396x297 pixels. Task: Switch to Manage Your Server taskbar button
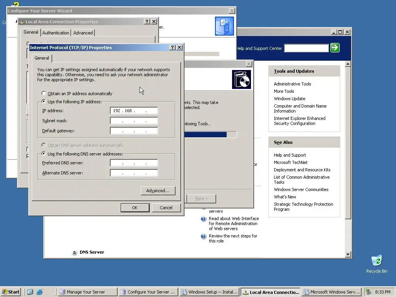point(87,292)
